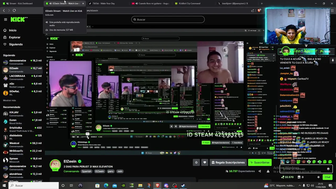The height and width of the screenshot is (189, 336).
Task: Click Euren's avatar in recommended list
Action: point(6,122)
